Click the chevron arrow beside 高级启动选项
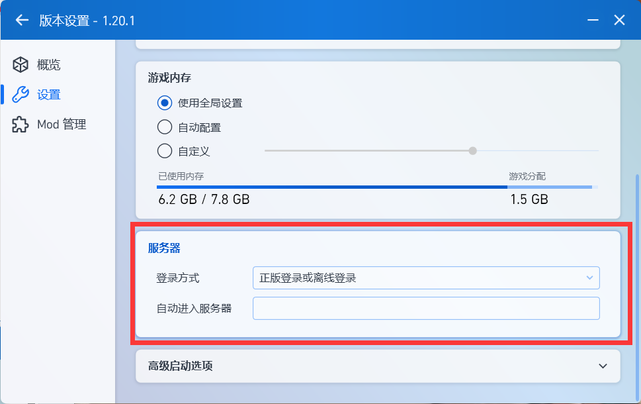This screenshot has height=404, width=641. click(x=603, y=366)
